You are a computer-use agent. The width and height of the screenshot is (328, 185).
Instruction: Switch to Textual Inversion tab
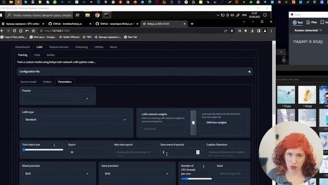(x=59, y=47)
